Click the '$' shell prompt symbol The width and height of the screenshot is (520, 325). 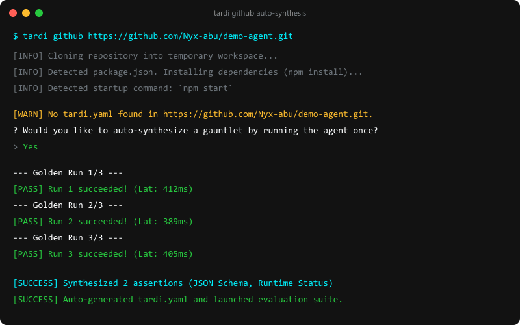tap(16, 36)
